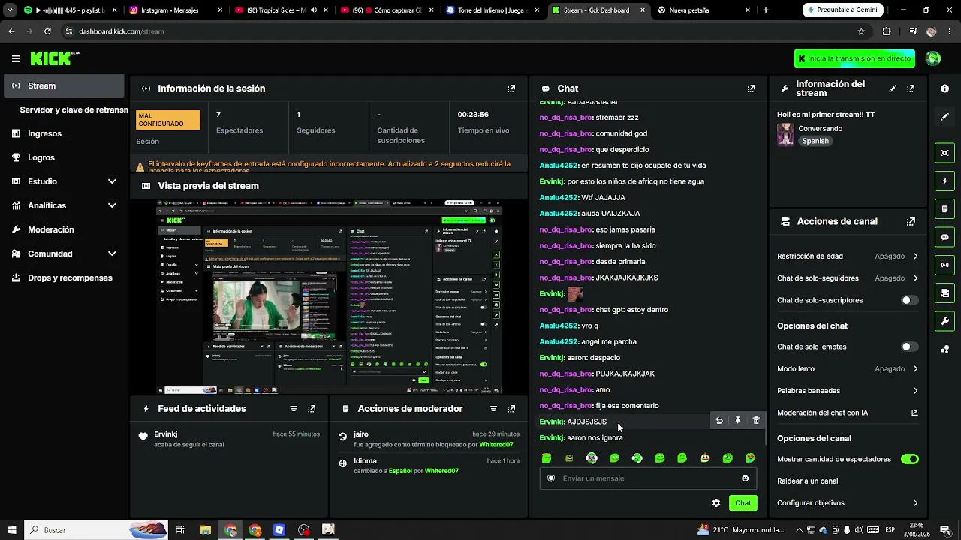961x540 pixels.
Task: Click Inicia la transmisión en directo
Action: coord(855,58)
